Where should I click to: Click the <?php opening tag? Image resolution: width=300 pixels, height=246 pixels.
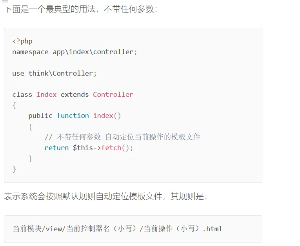[22, 42]
